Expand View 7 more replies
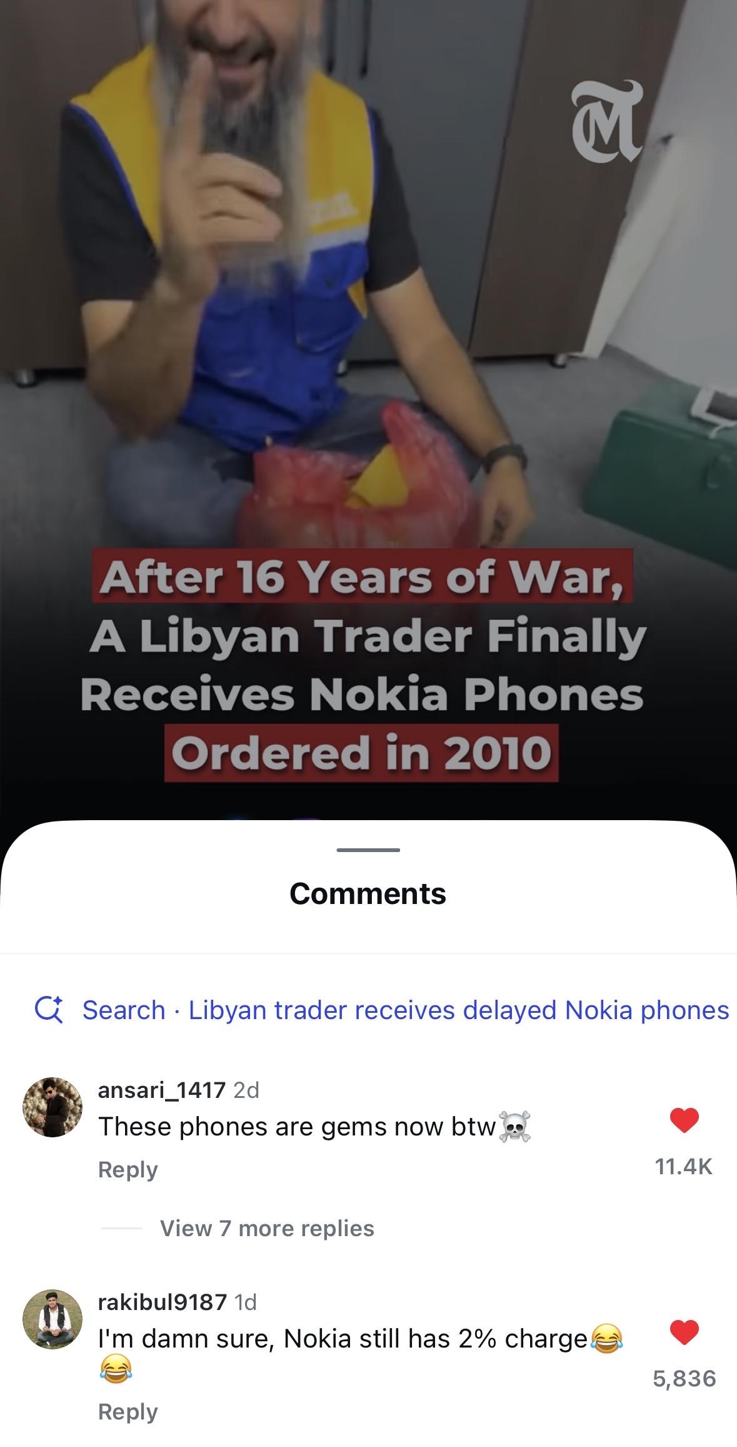Image resolution: width=737 pixels, height=1447 pixels. coord(267,1228)
